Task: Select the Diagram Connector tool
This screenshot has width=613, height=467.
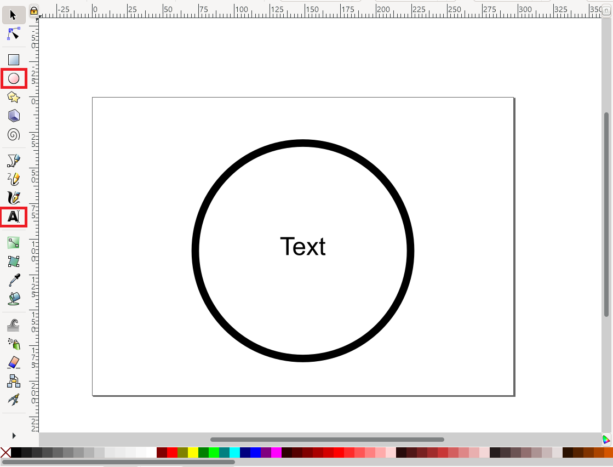Action: 13,380
